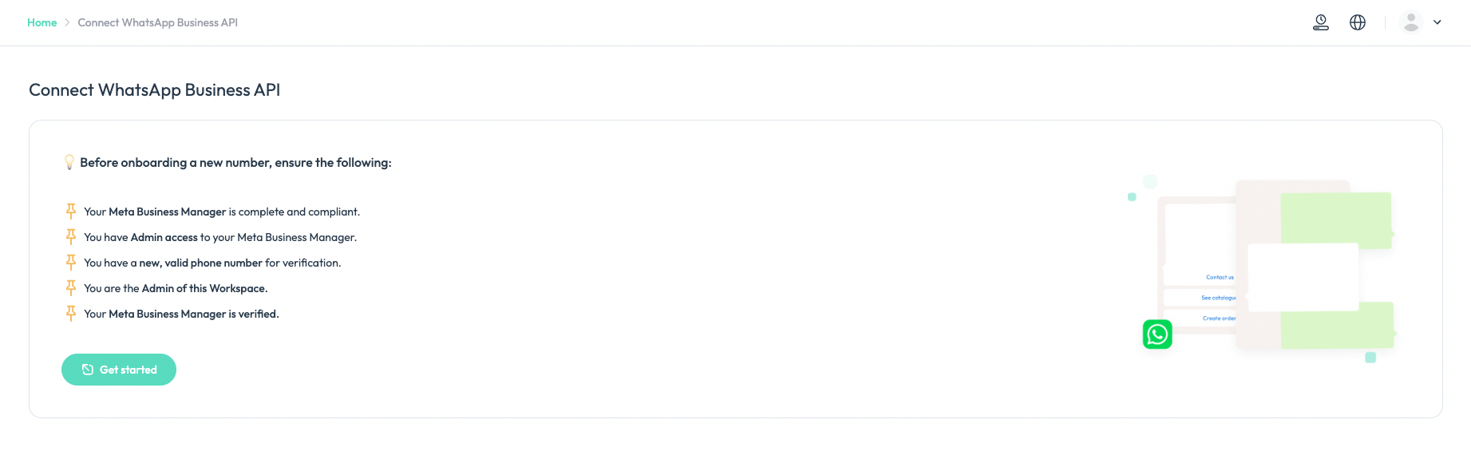Expand the profile dropdown chevron
Image resolution: width=1471 pixels, height=451 pixels.
click(1437, 22)
